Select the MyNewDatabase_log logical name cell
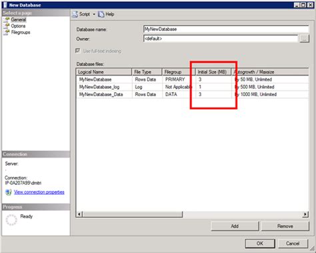Image resolution: width=316 pixels, height=253 pixels. [x=104, y=87]
